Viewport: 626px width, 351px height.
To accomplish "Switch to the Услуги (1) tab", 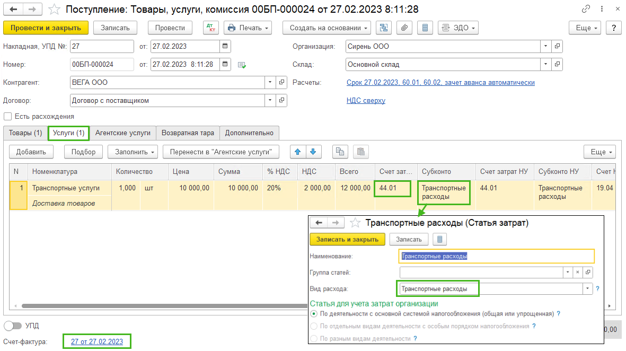I will (x=69, y=133).
